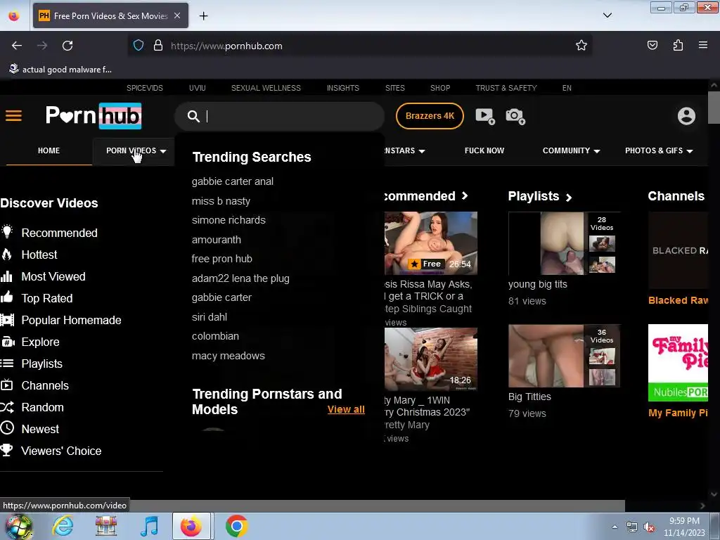Screen dimensions: 720x540
Task: Select Newest with the clock icon
Action: [30, 429]
